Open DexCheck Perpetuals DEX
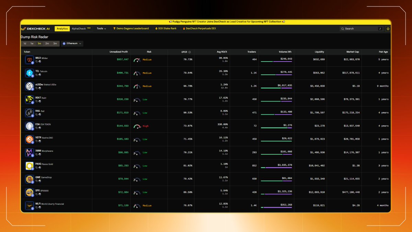The image size is (412, 232). 199,29
